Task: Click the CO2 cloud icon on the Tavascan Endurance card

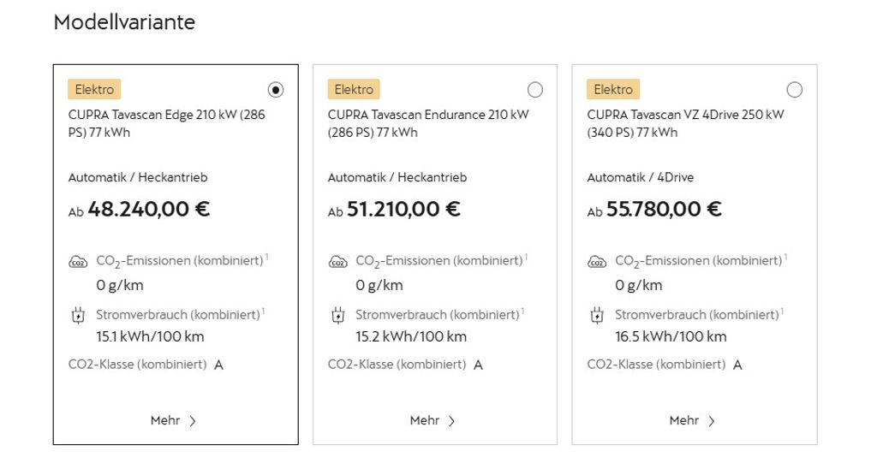Action: (337, 262)
